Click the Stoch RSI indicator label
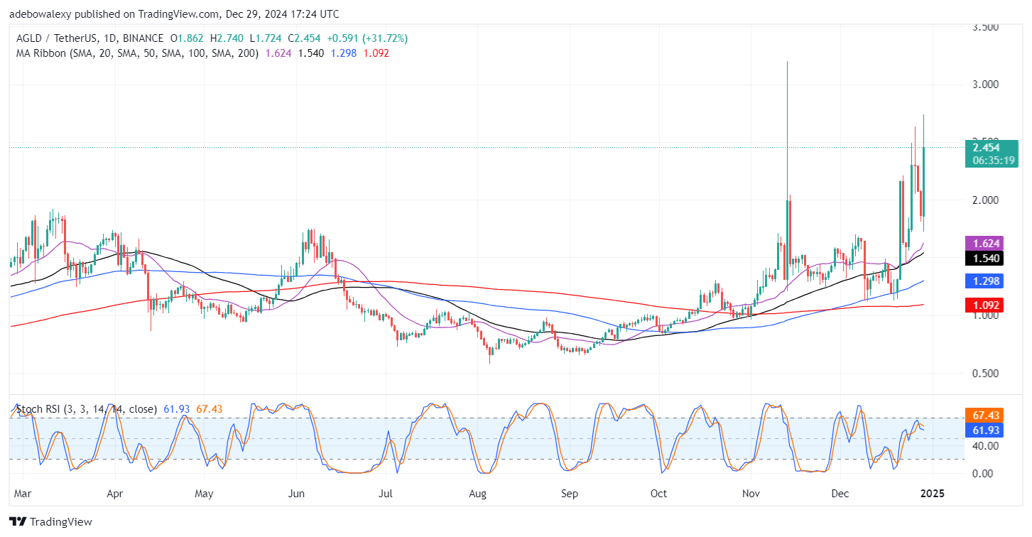1032x537 pixels. (86, 410)
